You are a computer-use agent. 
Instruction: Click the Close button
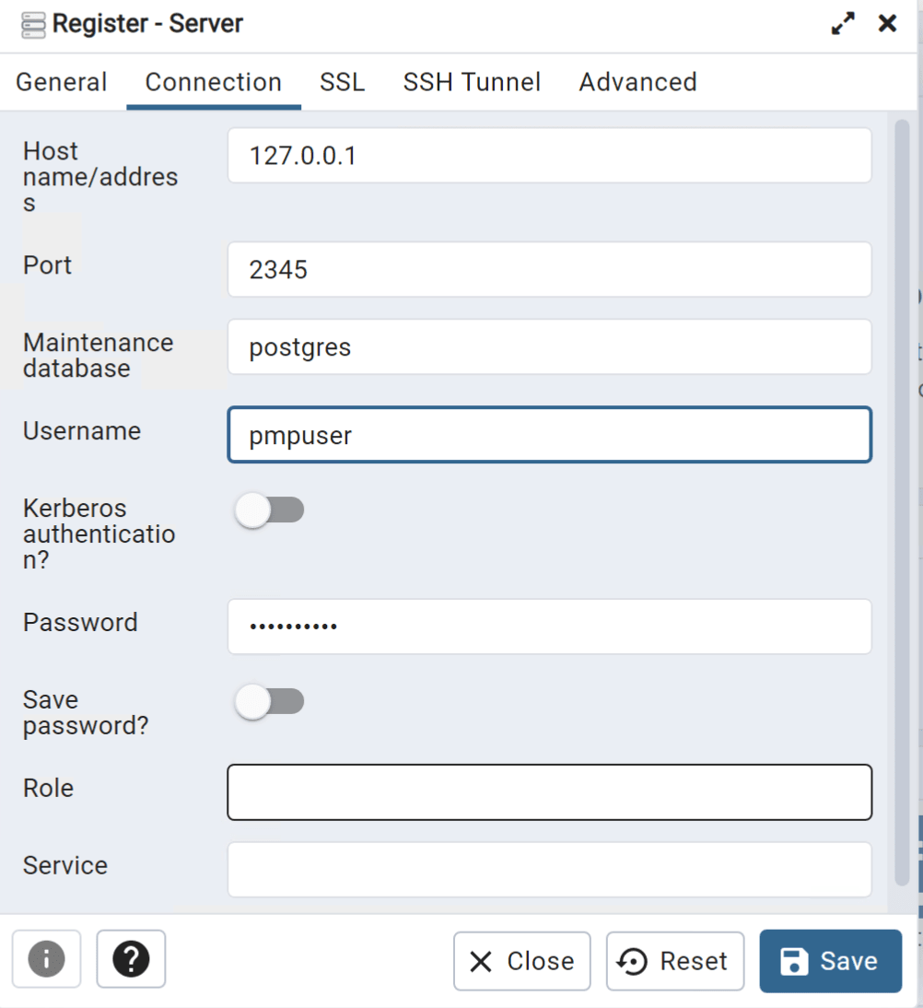pyautogui.click(x=521, y=961)
